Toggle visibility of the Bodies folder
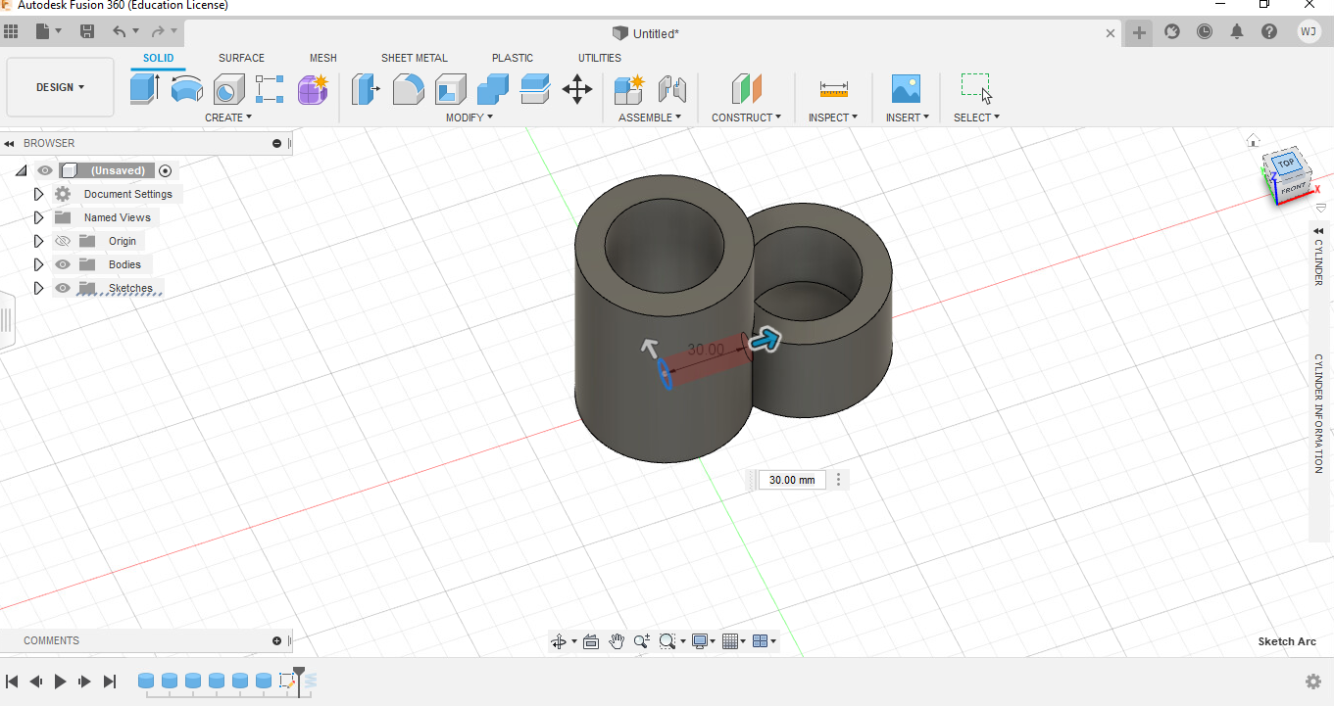This screenshot has height=706, width=1334. [63, 264]
